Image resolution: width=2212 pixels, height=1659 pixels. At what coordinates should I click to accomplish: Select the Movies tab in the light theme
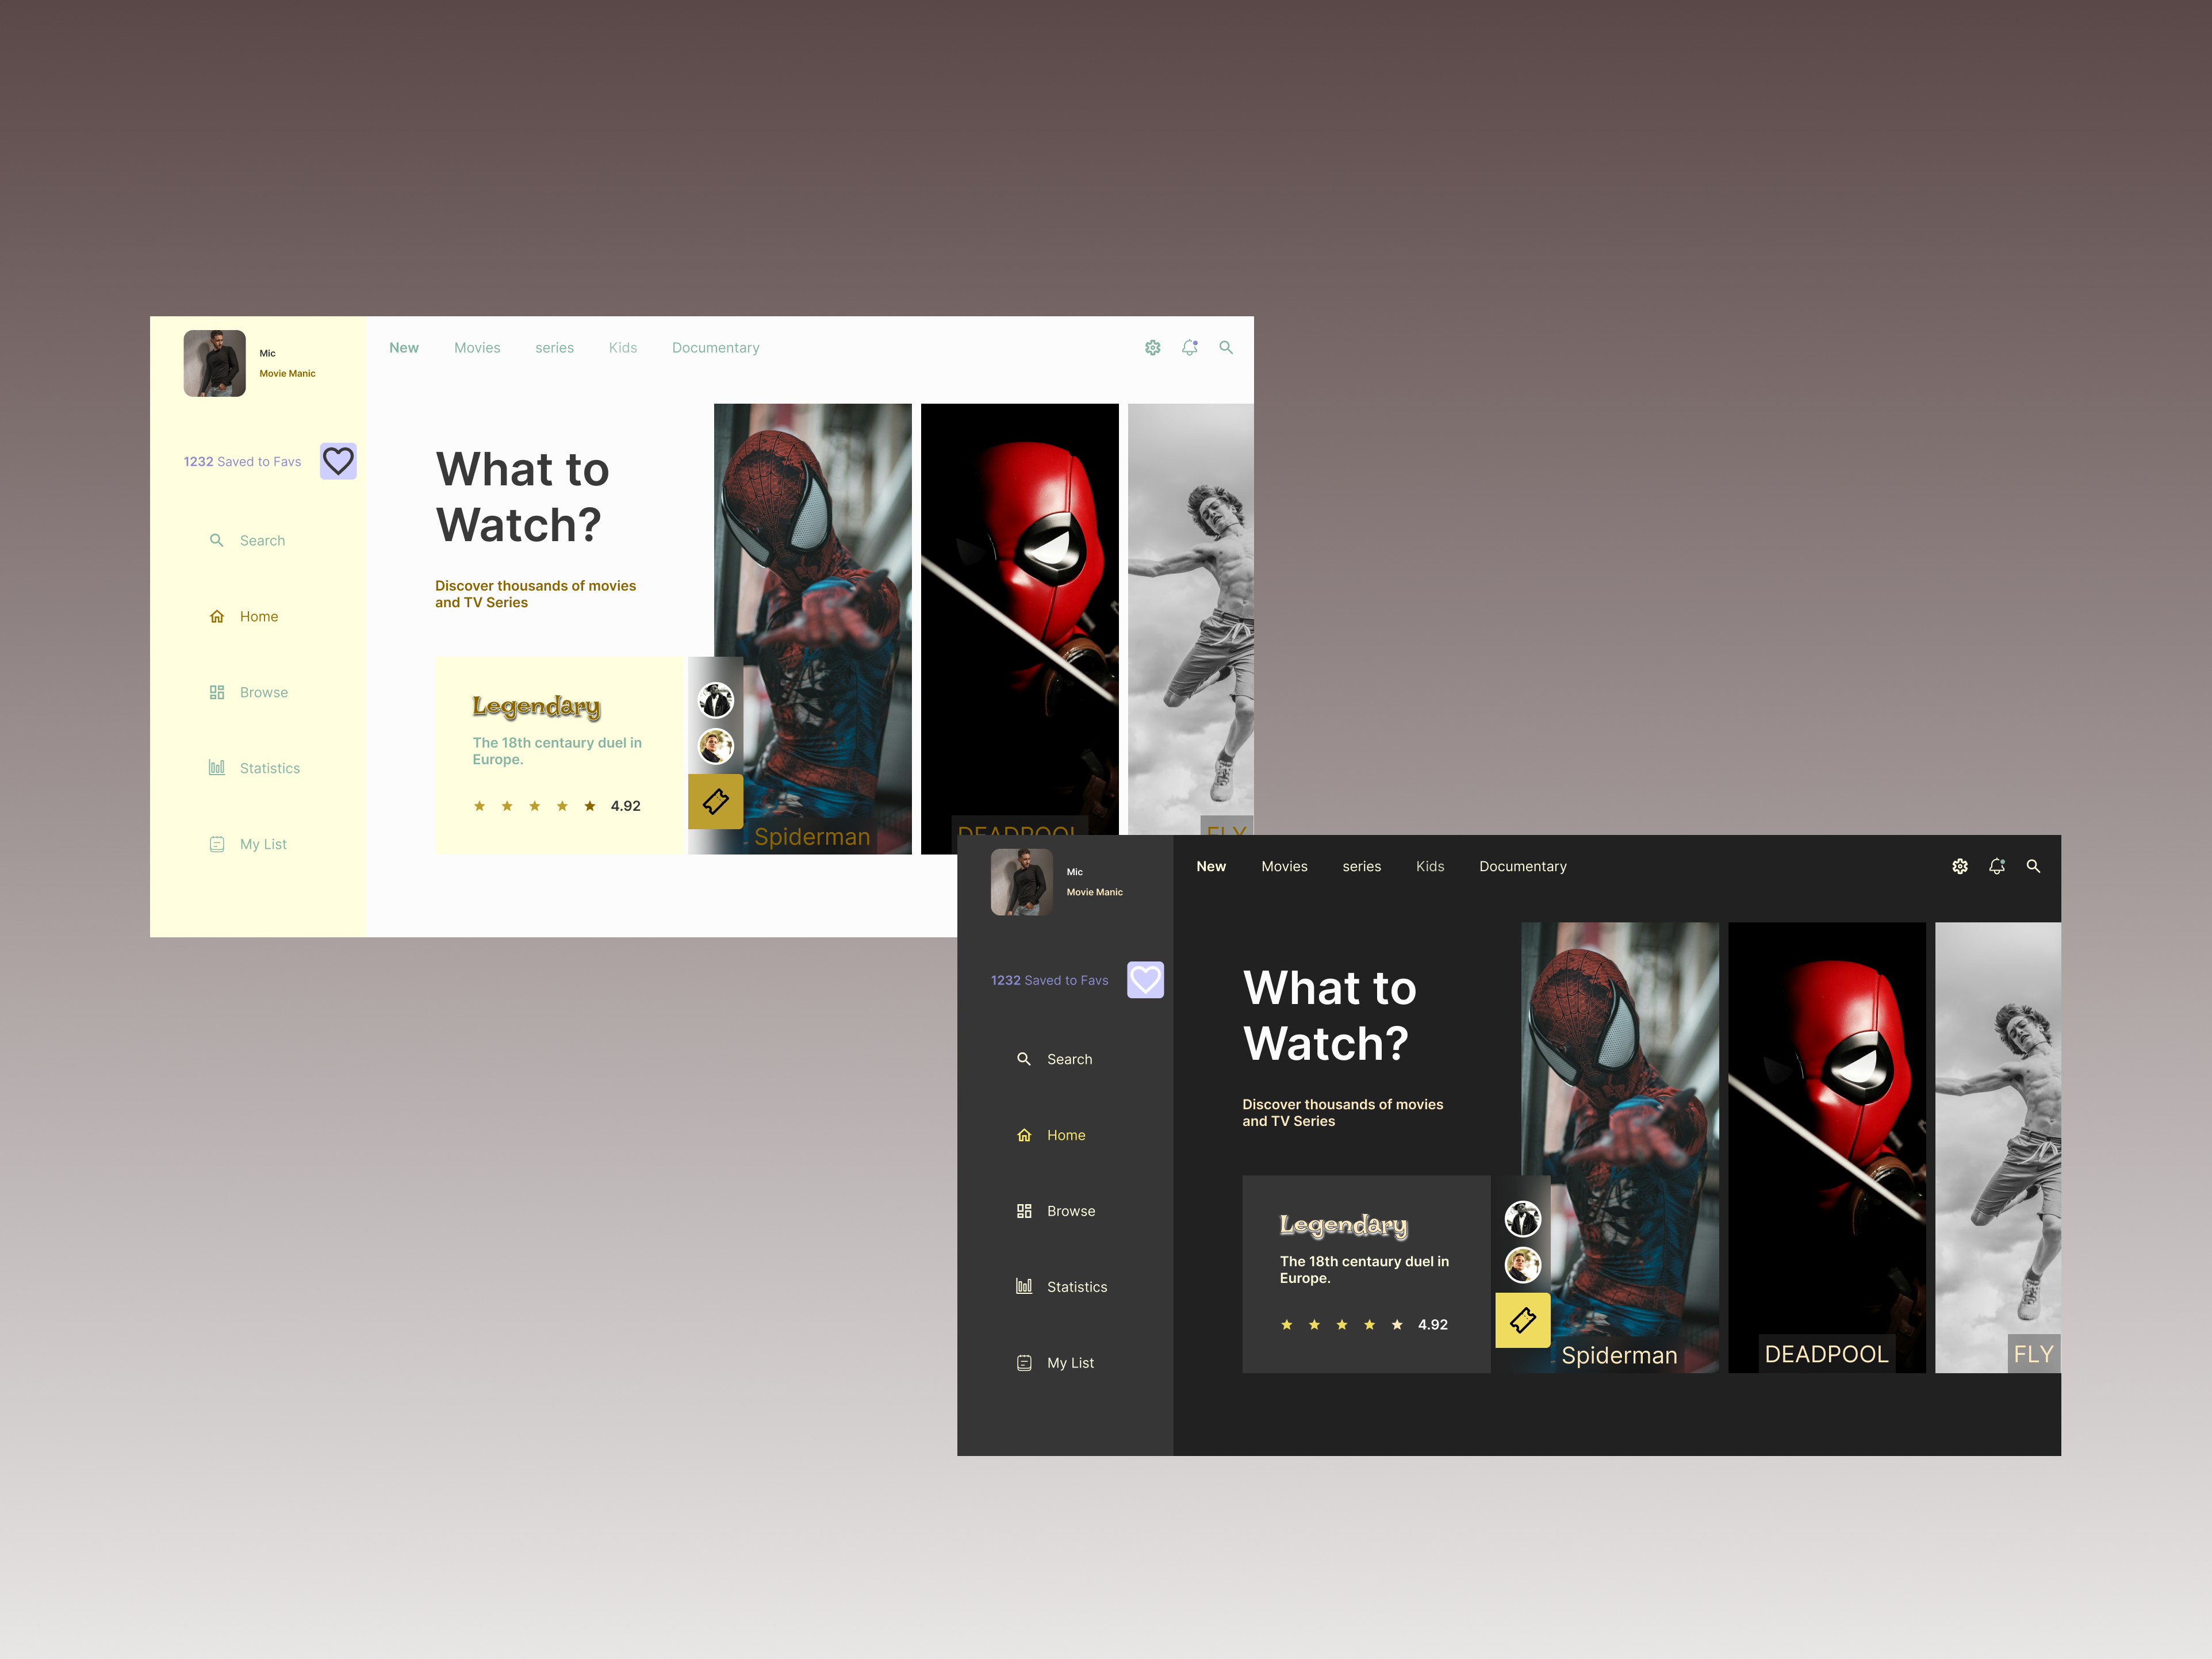pyautogui.click(x=477, y=348)
